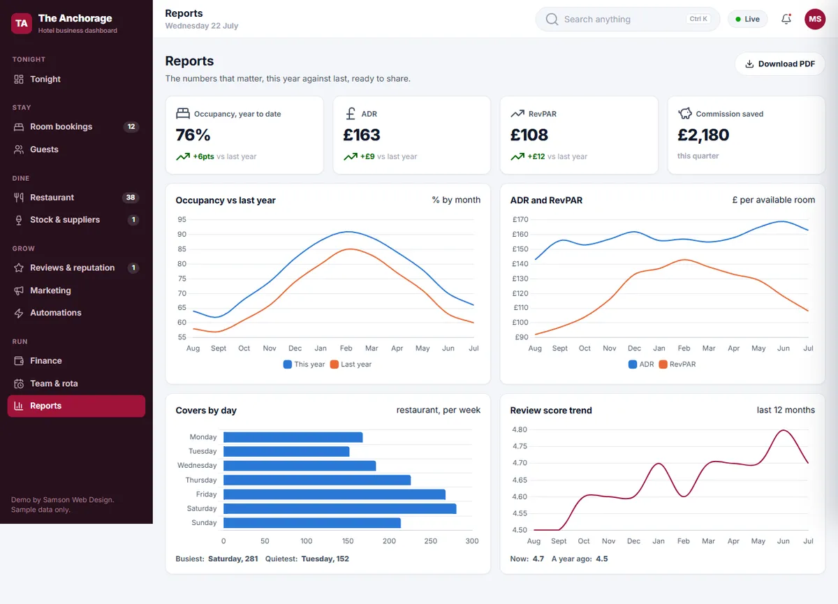Image resolution: width=838 pixels, height=604 pixels.
Task: Click the 'Saturday, 281' busiest text
Action: coord(232,559)
